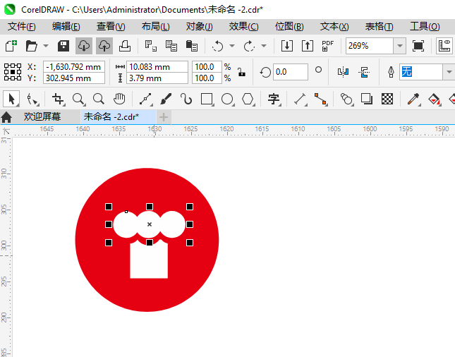The height and width of the screenshot is (357, 455).
Task: Click the object width field 10.083 mm
Action: click(157, 67)
